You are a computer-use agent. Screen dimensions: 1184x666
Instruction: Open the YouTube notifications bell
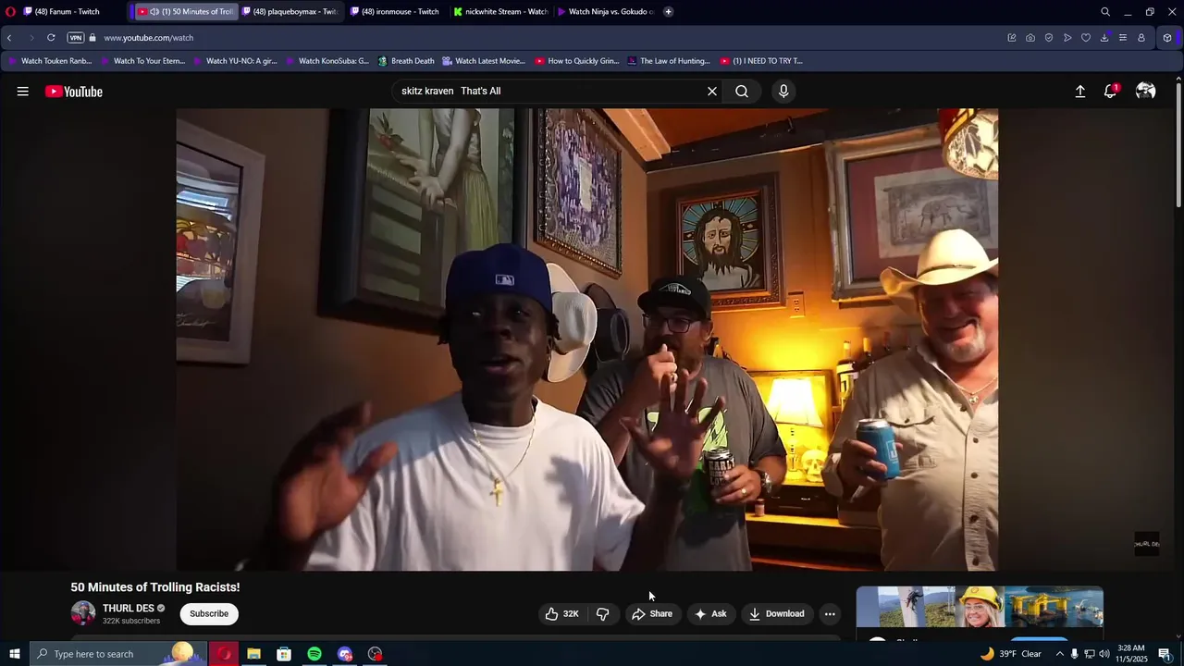coord(1111,92)
